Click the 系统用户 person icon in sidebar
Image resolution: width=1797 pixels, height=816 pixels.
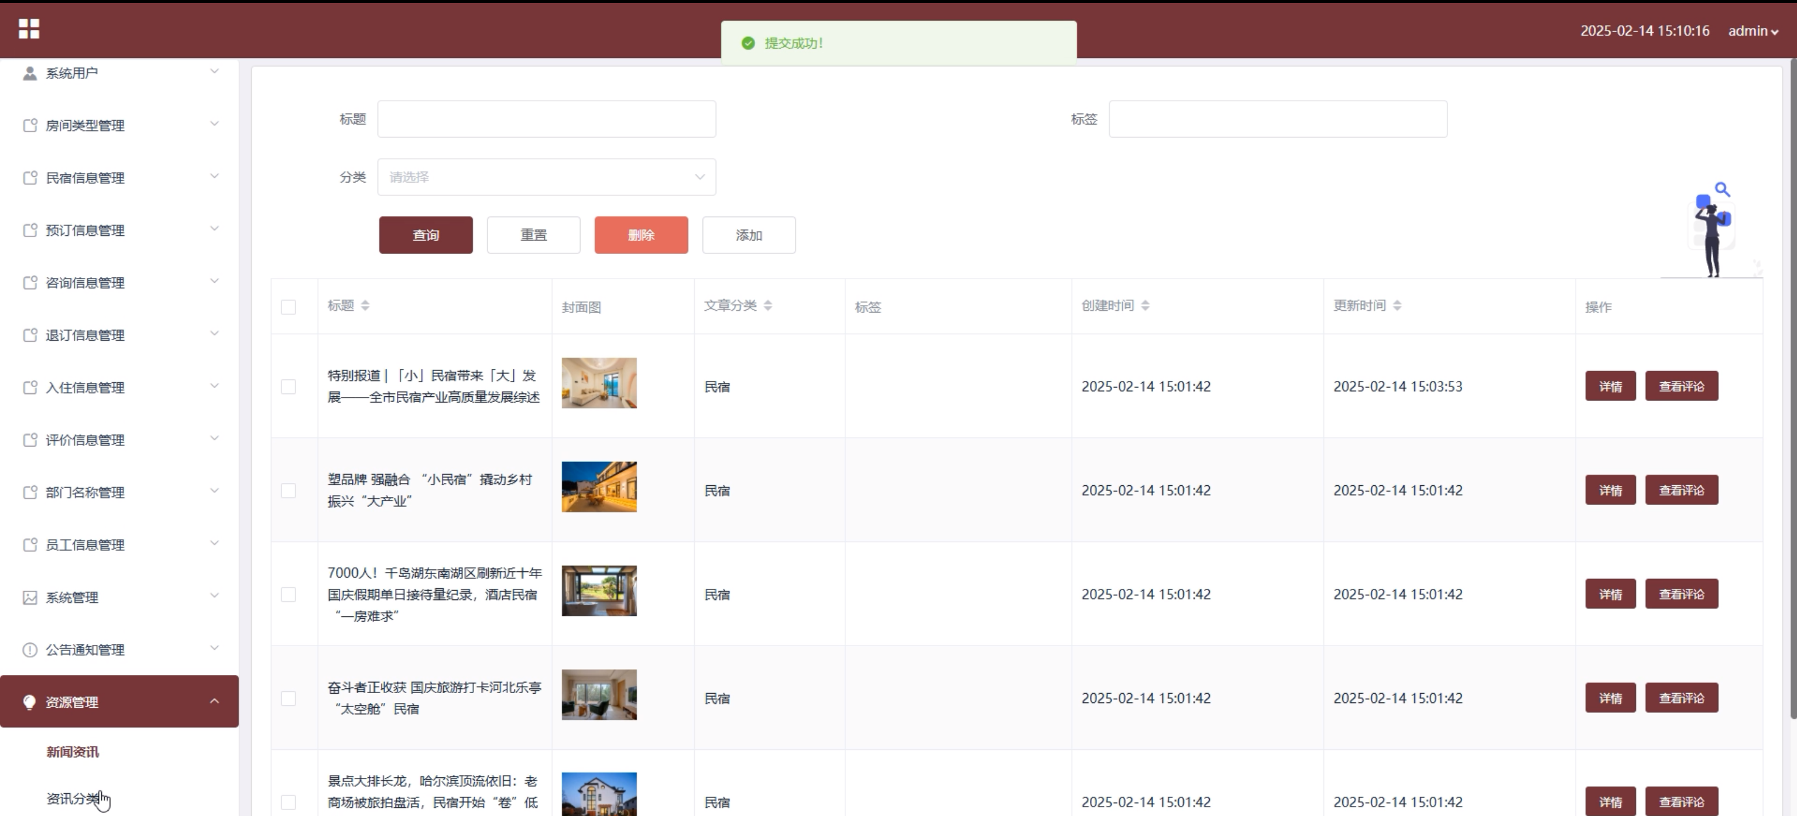tap(29, 73)
